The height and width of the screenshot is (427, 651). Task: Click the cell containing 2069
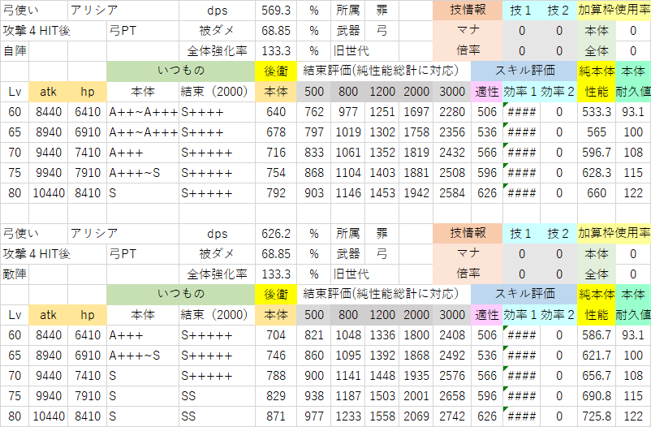[416, 416]
